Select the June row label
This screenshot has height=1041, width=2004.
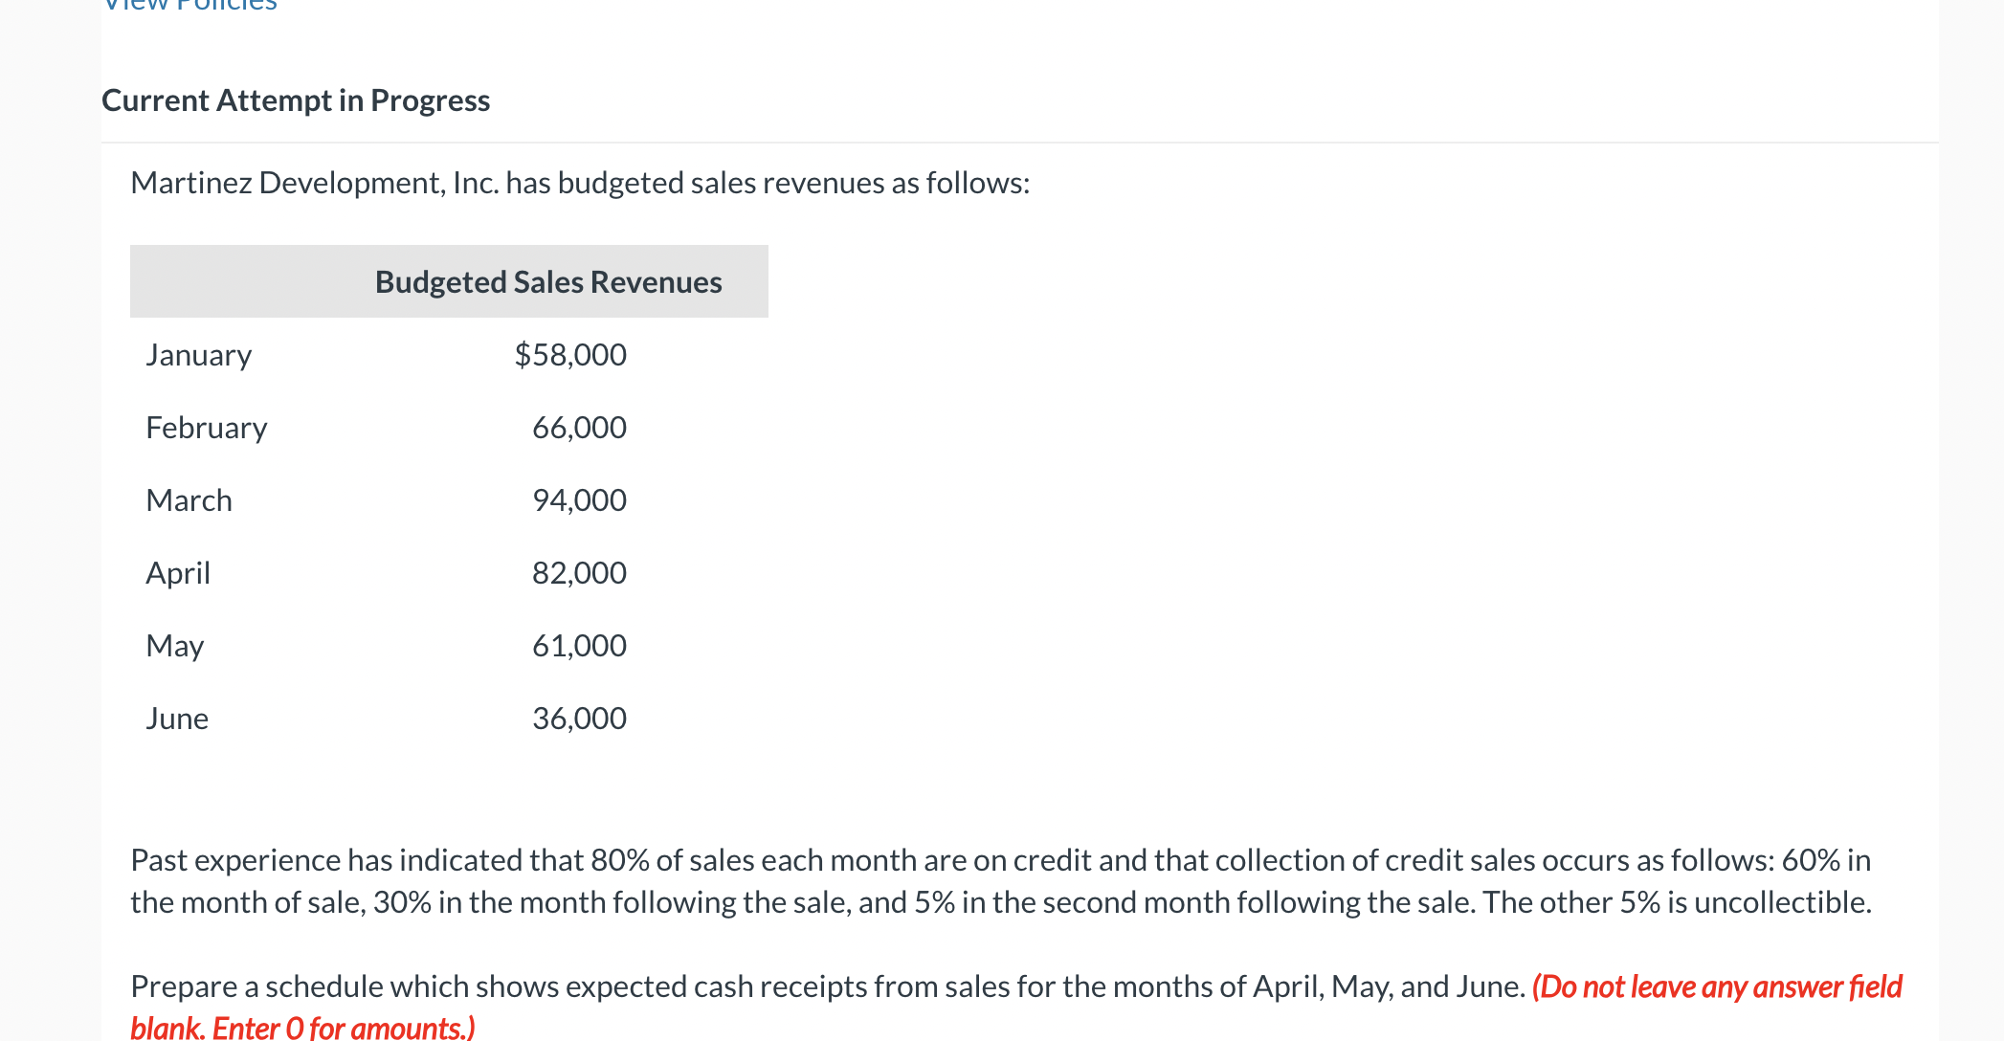pyautogui.click(x=177, y=719)
